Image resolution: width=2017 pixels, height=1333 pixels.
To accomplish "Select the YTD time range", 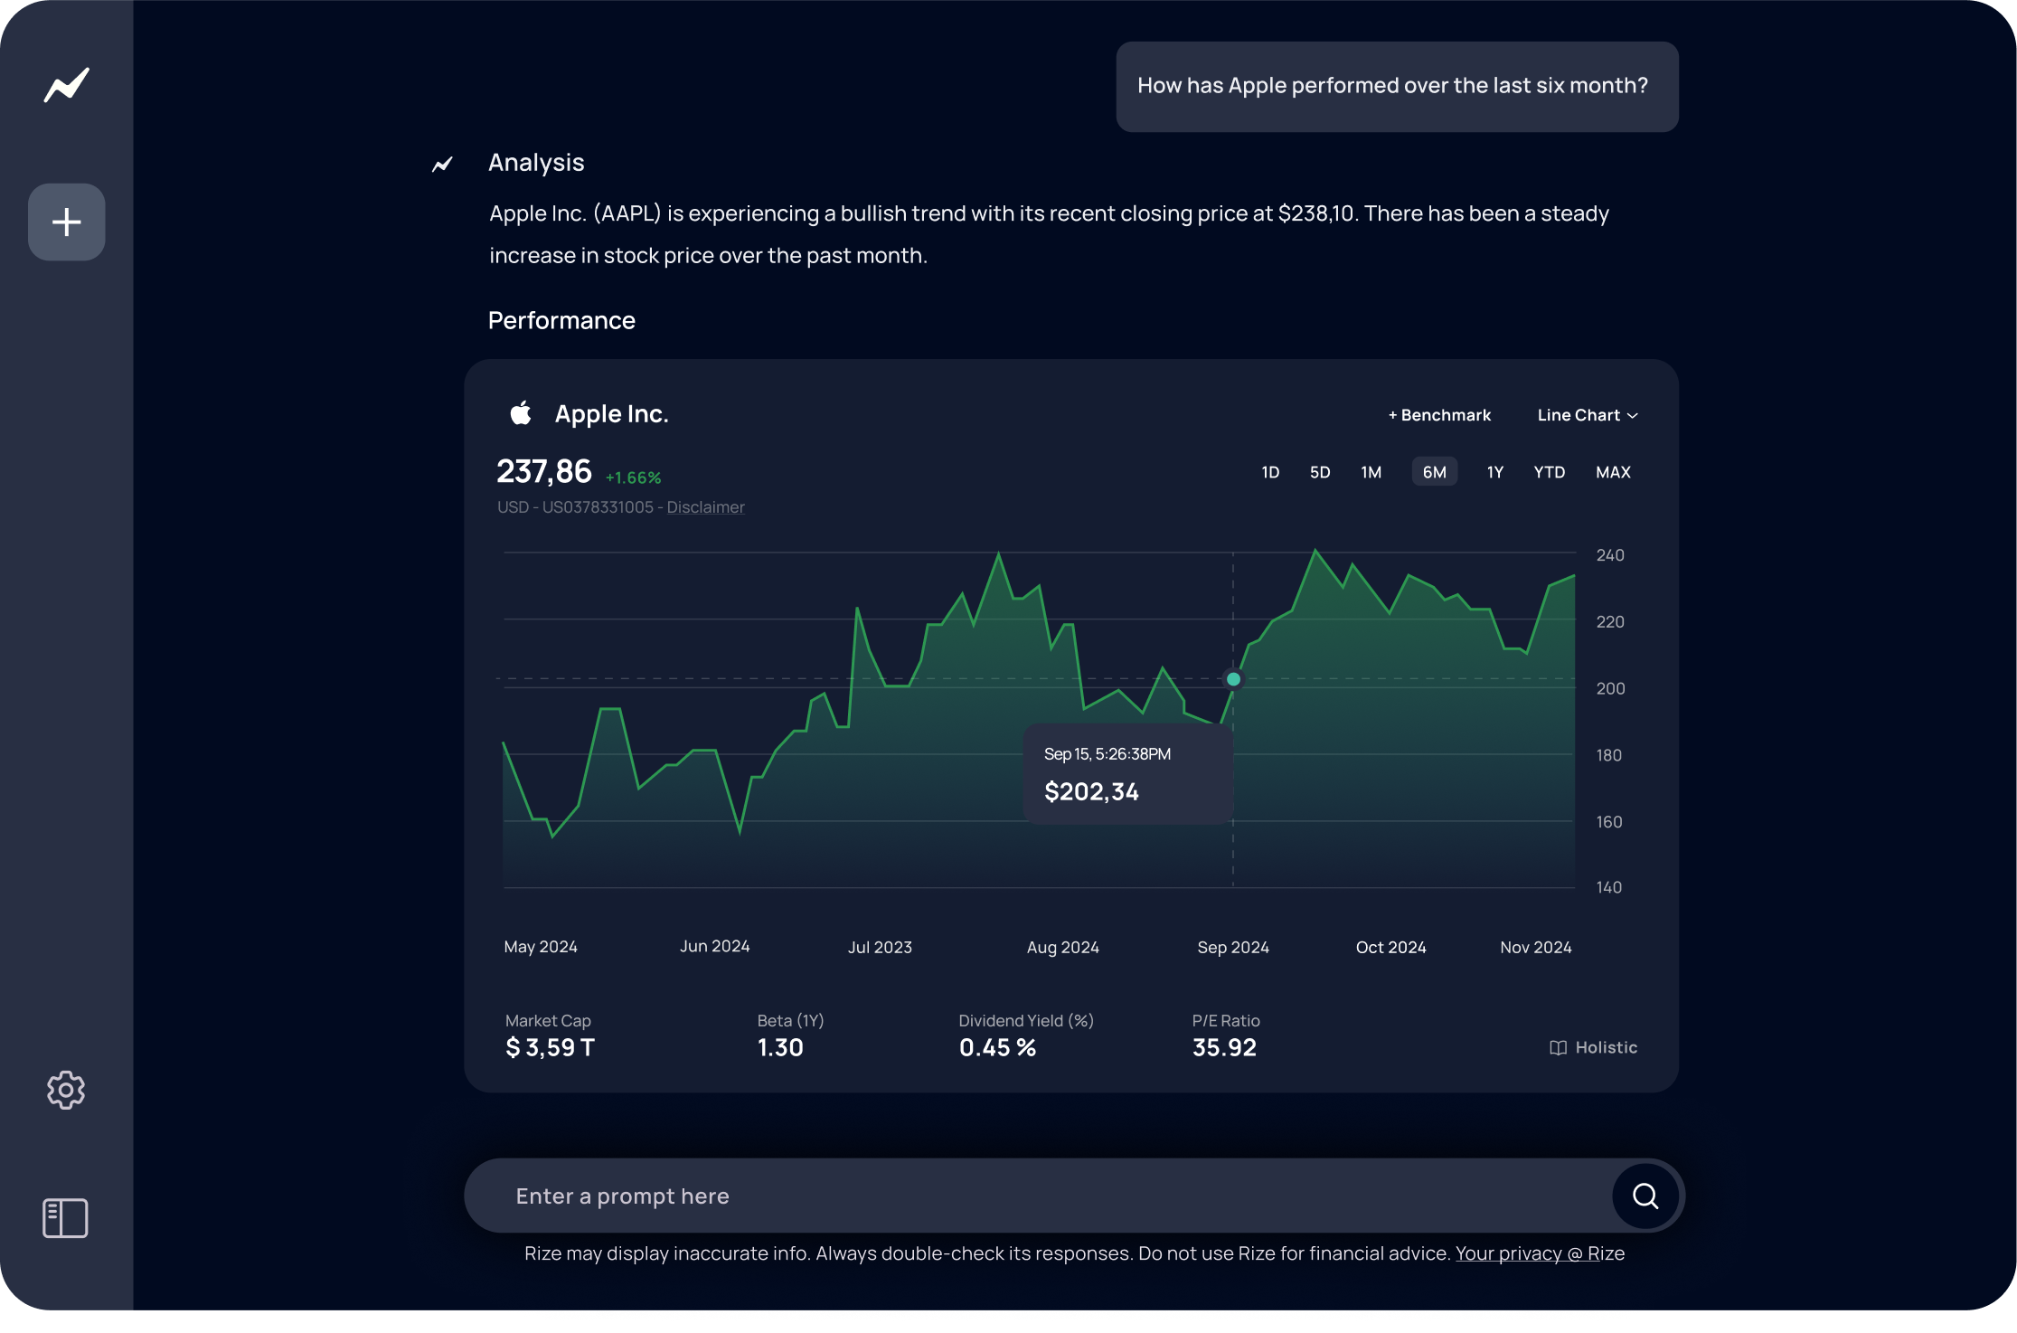I will pos(1550,472).
